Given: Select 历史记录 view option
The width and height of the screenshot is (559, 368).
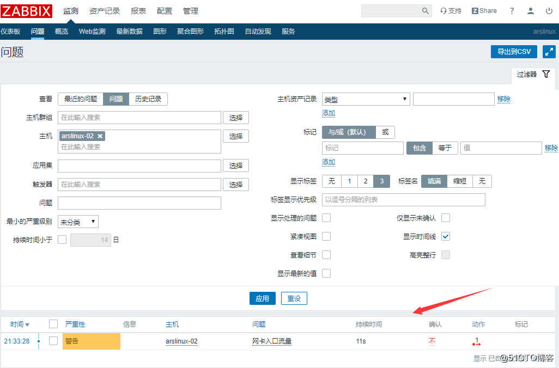Looking at the screenshot, I should click(148, 99).
